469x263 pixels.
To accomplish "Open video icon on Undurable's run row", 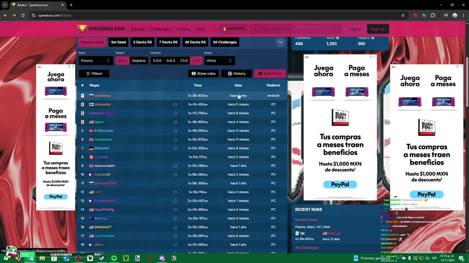I will point(175,104).
